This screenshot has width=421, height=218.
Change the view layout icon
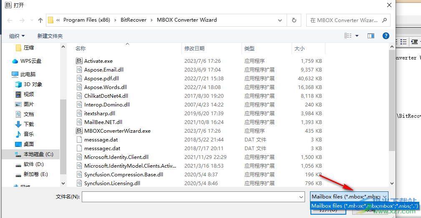click(x=348, y=36)
